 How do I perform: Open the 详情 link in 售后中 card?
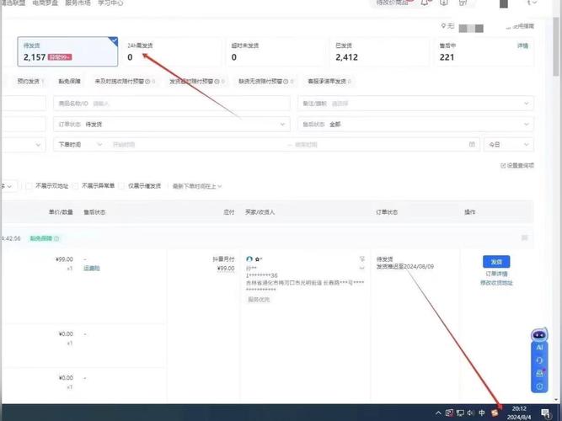tap(522, 45)
